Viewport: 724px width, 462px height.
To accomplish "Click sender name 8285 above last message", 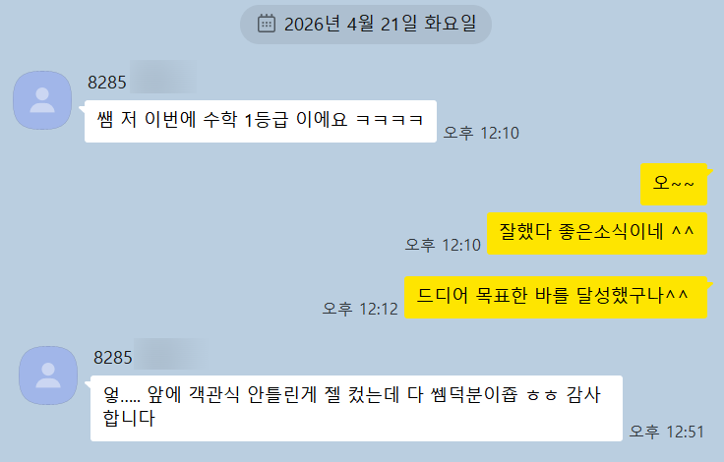I will coord(113,358).
